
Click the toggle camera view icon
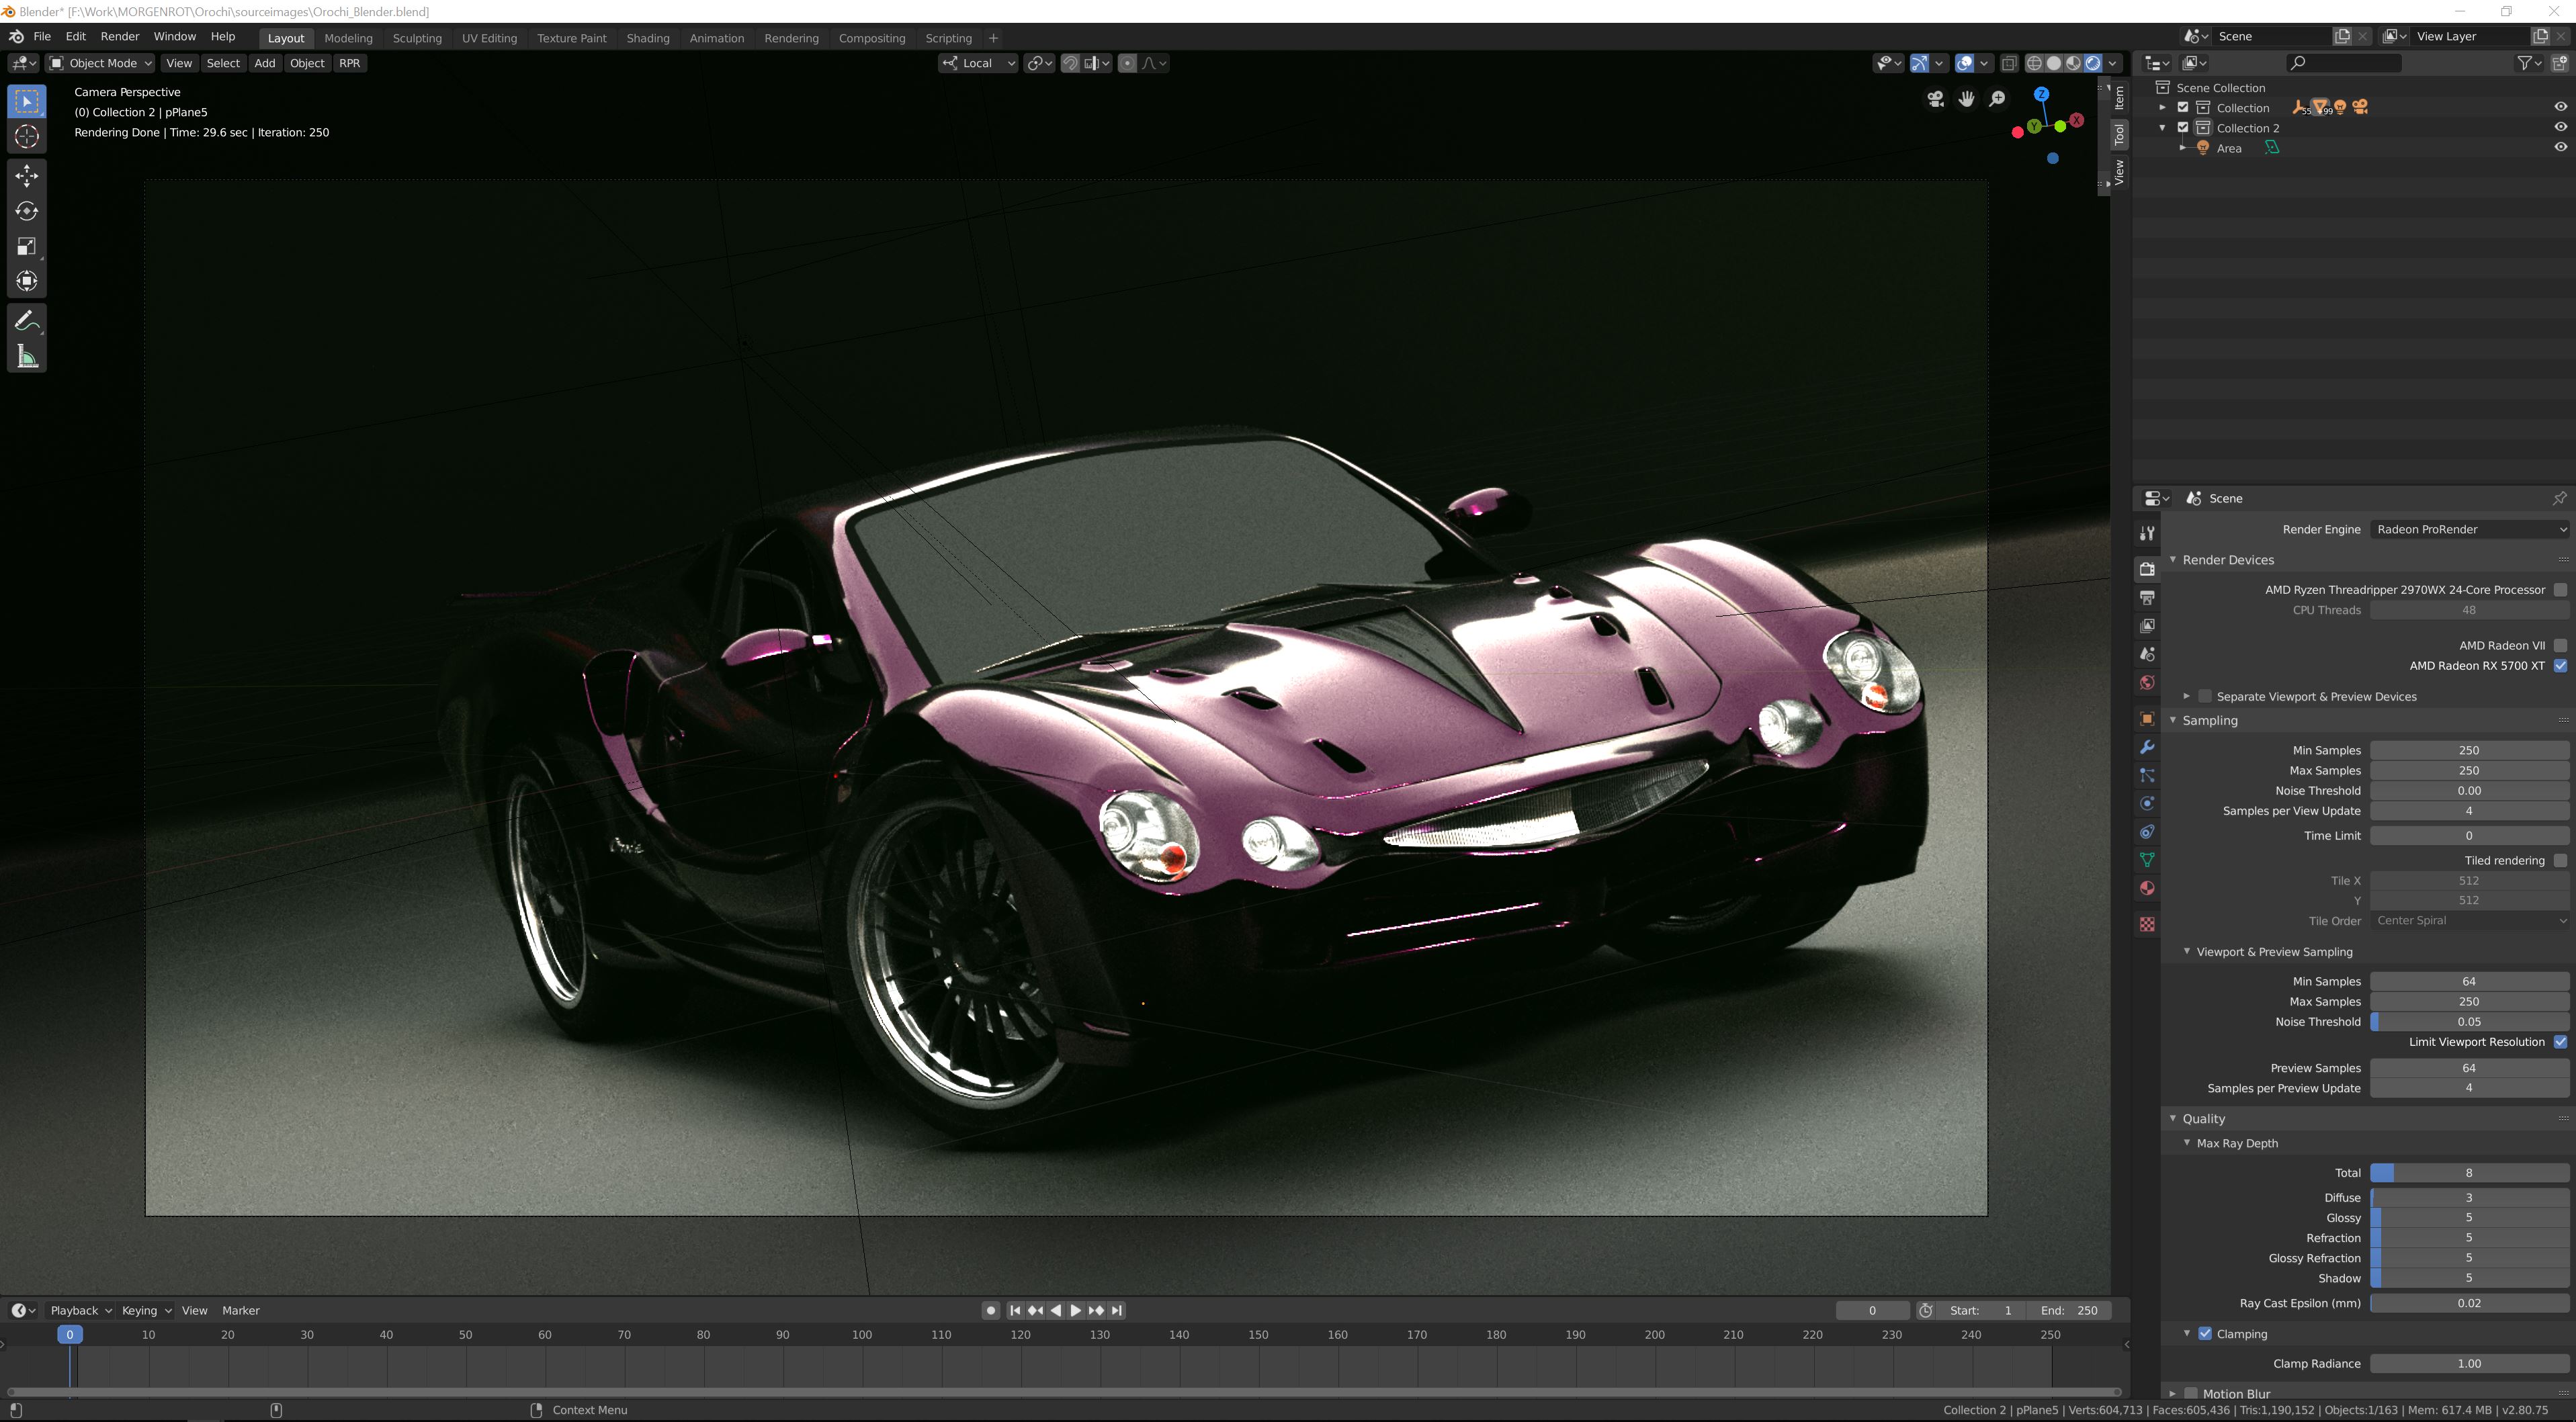point(1936,98)
